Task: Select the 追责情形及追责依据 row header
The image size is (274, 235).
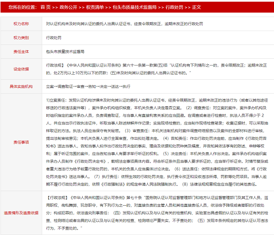Action: tap(21, 213)
